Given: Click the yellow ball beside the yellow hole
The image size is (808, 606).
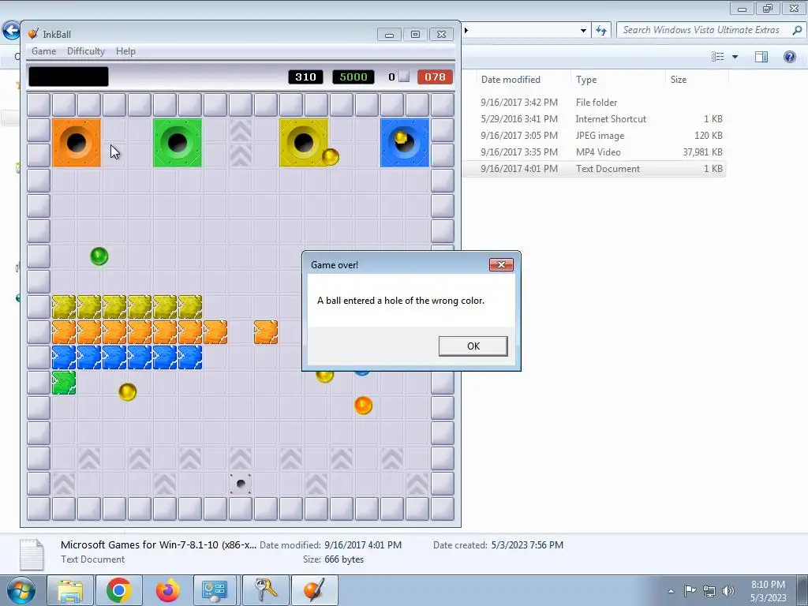Looking at the screenshot, I should 331,157.
